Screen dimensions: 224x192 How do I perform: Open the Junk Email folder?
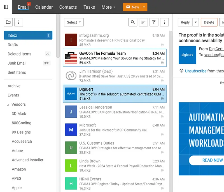coord(28,63)
